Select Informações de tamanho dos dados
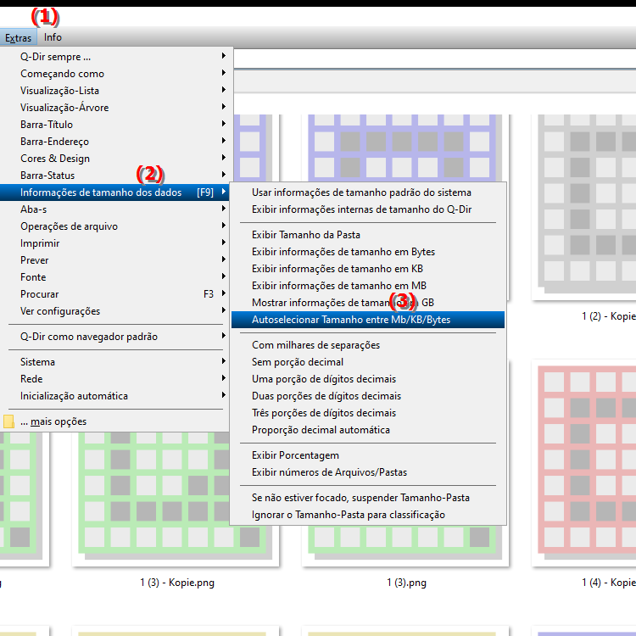This screenshot has height=636, width=636. pos(115,192)
